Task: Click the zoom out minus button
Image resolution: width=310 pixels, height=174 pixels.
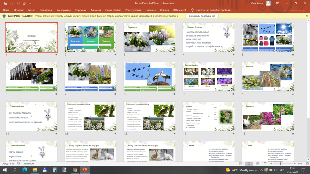Action: tap(271, 164)
